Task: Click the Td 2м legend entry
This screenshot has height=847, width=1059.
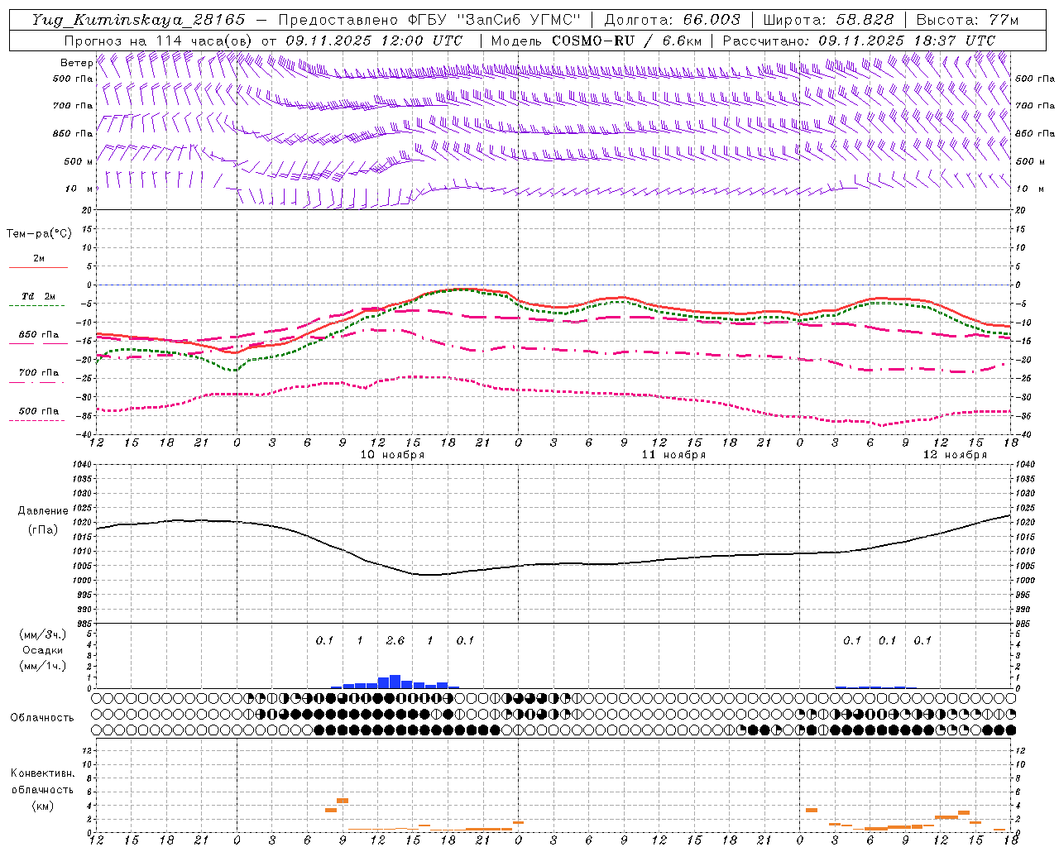Action: tap(39, 296)
